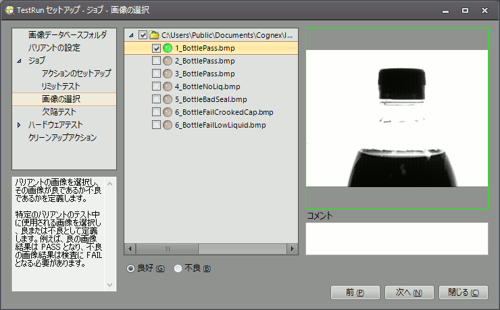Check the 3_BottlePass.bmp checkbox
This screenshot has height=310, width=500.
click(157, 74)
